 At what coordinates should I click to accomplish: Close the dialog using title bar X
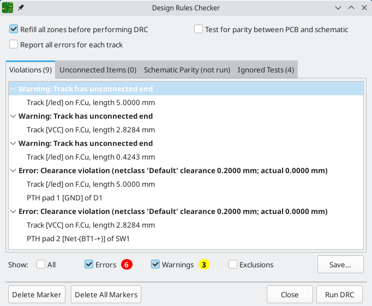(363, 8)
